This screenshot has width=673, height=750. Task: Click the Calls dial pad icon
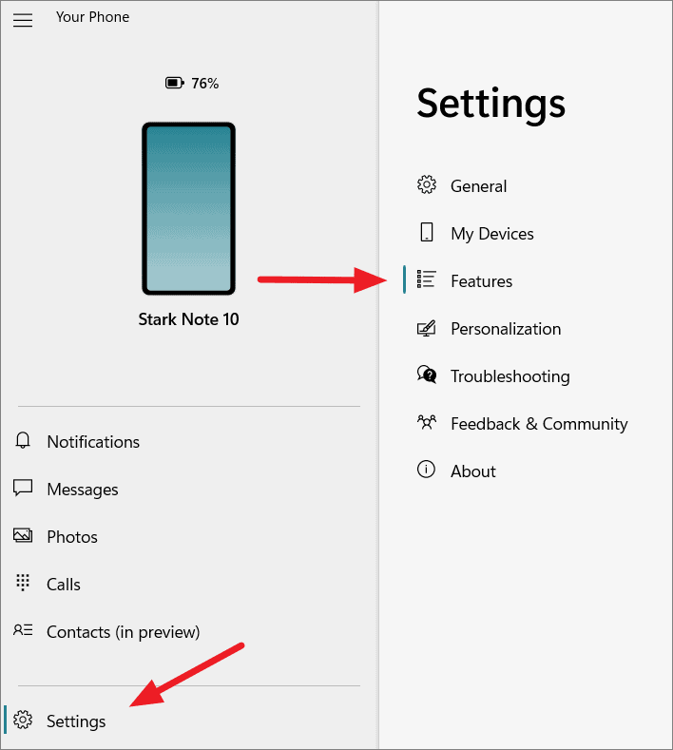23,583
